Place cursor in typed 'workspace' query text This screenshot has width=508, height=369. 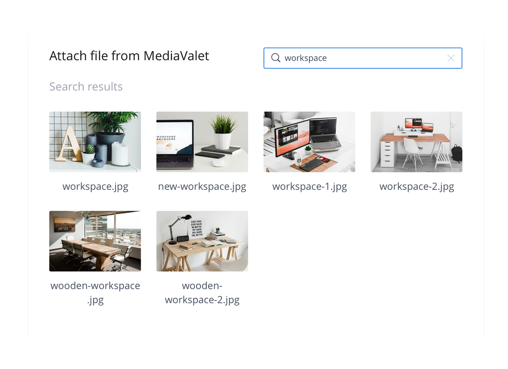tap(306, 58)
